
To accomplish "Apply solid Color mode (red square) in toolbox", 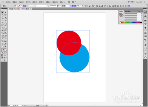I will point(2,55).
